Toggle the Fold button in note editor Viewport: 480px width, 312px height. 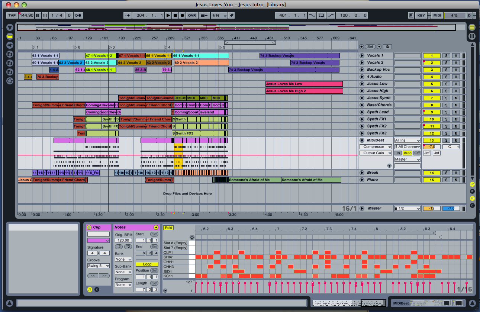point(168,228)
